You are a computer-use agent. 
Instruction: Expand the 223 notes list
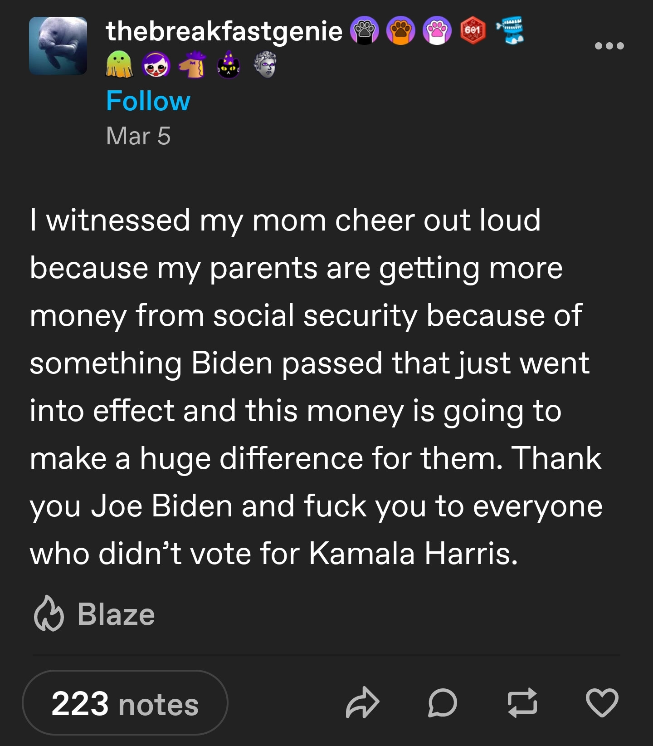coord(125,703)
